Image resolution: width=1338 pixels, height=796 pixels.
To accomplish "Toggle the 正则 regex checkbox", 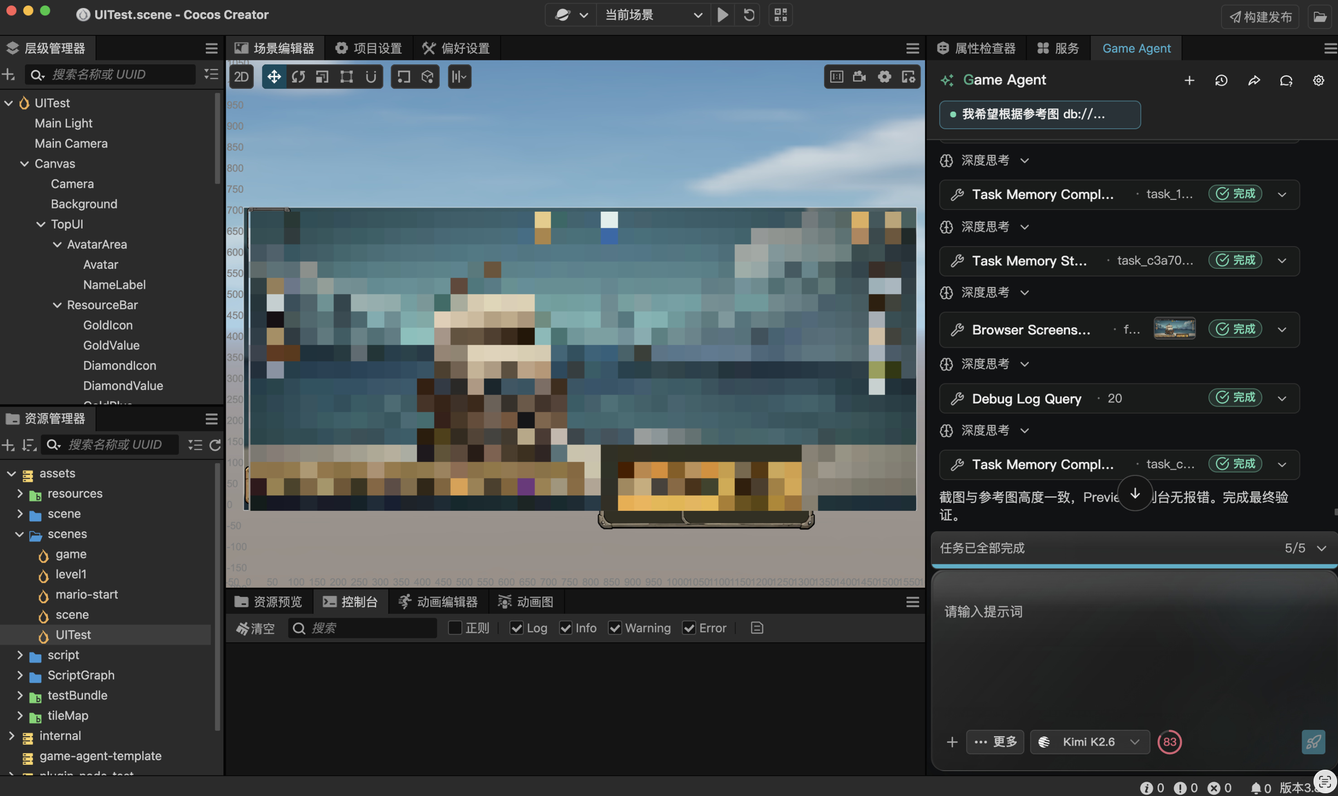I will [x=455, y=628].
